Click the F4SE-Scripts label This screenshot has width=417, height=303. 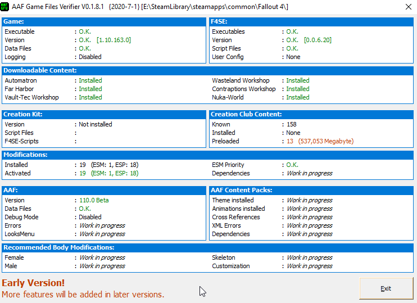[x=21, y=141]
